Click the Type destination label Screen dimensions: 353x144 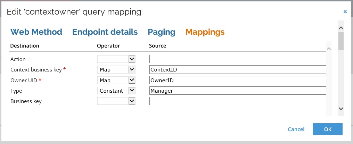click(16, 91)
